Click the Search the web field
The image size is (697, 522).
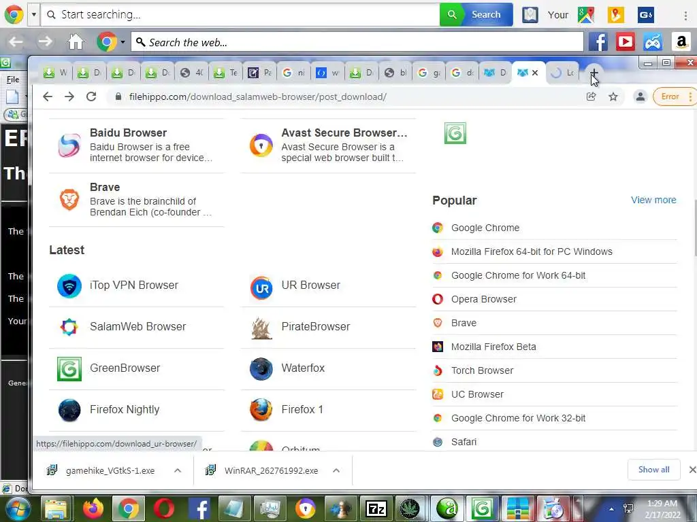click(x=357, y=42)
